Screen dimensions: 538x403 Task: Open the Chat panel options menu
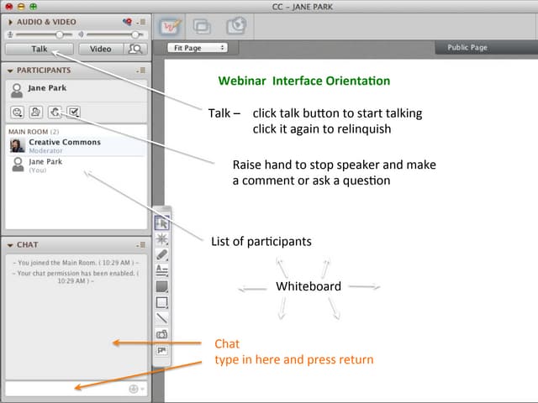tap(142, 245)
